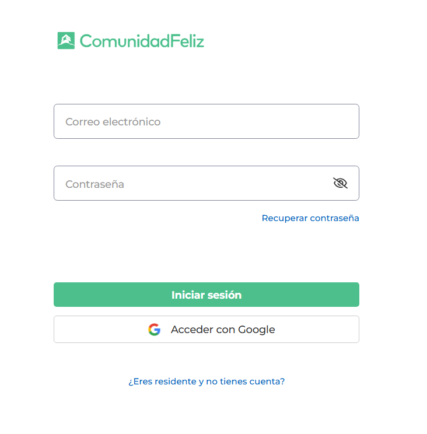Focus the Correo electrónico input field
The width and height of the screenshot is (427, 434).
[206, 121]
